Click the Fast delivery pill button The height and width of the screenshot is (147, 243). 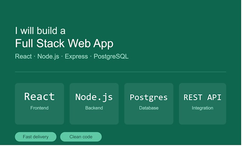pos(36,137)
